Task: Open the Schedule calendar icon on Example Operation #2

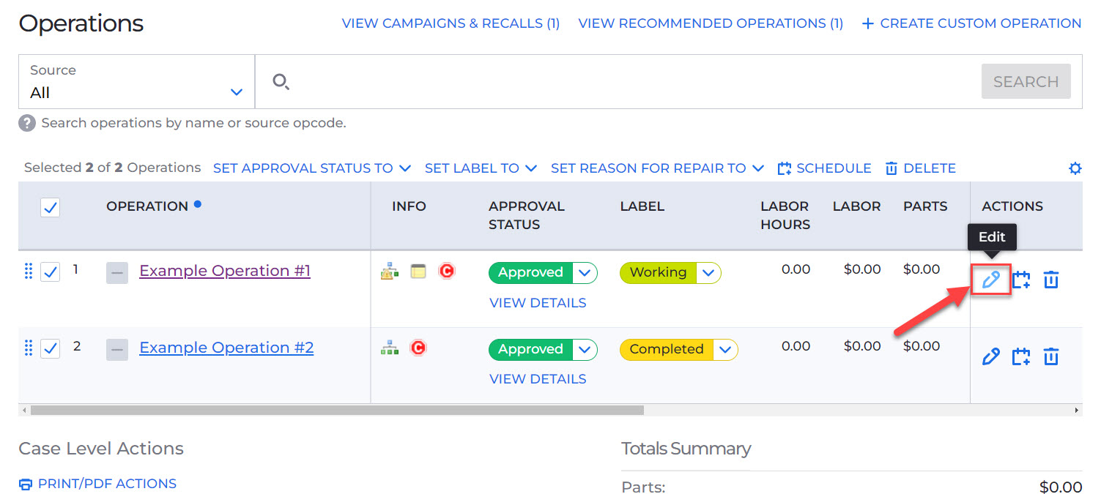Action: tap(1021, 356)
